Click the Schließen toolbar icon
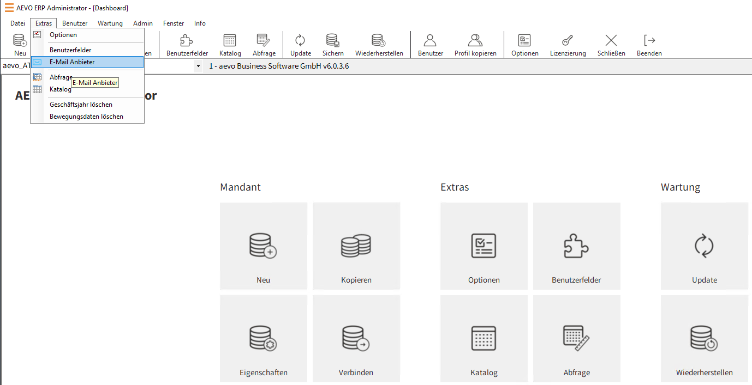This screenshot has height=385, width=752. (611, 44)
